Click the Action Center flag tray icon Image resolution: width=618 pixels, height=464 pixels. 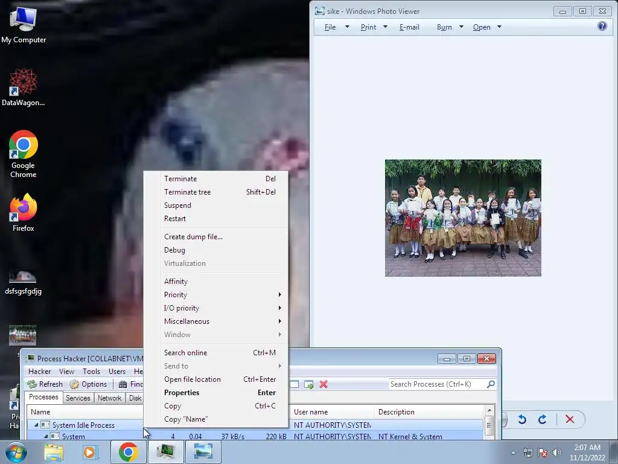pos(543,453)
